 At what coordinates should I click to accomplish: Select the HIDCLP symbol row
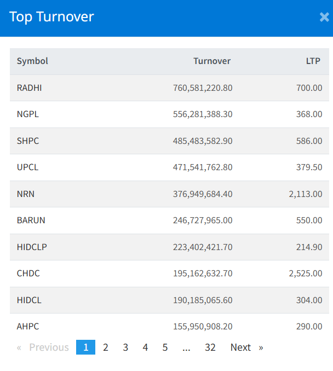(x=32, y=247)
